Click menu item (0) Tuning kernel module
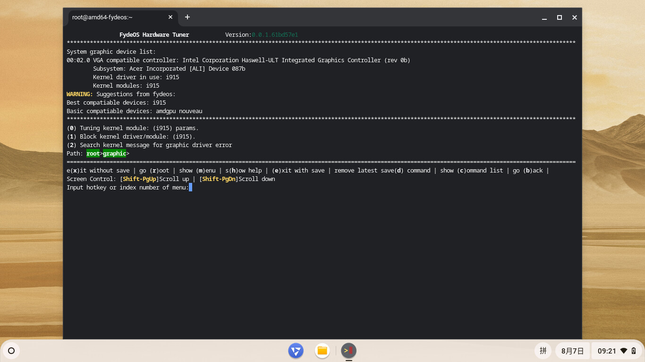The image size is (645, 362). pos(133,128)
